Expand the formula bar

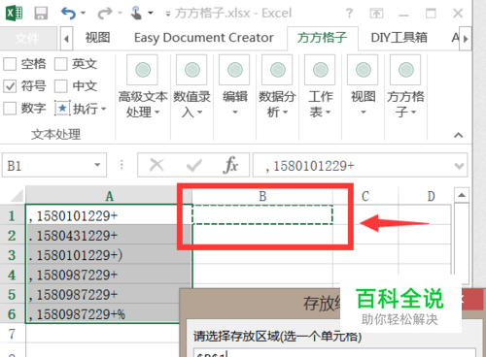tap(460, 166)
